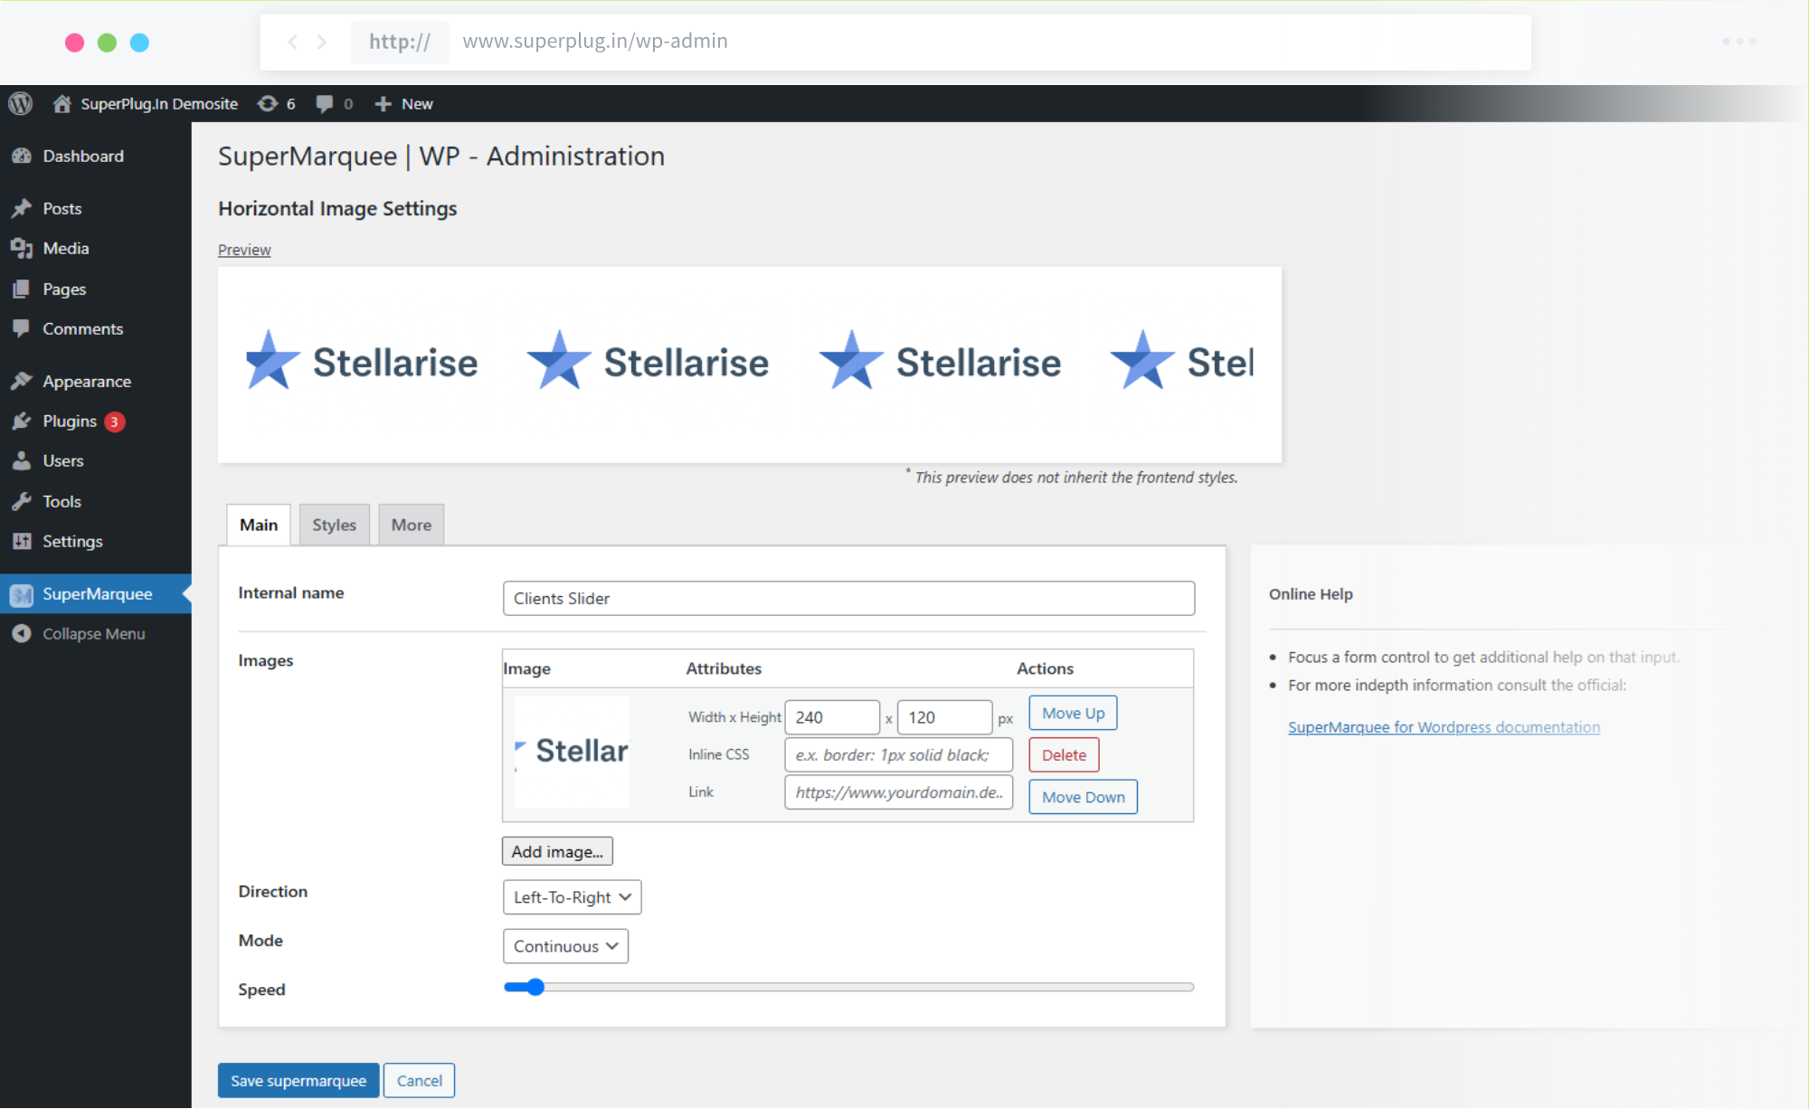This screenshot has height=1109, width=1809.
Task: Click the Cancel button
Action: (x=419, y=1081)
